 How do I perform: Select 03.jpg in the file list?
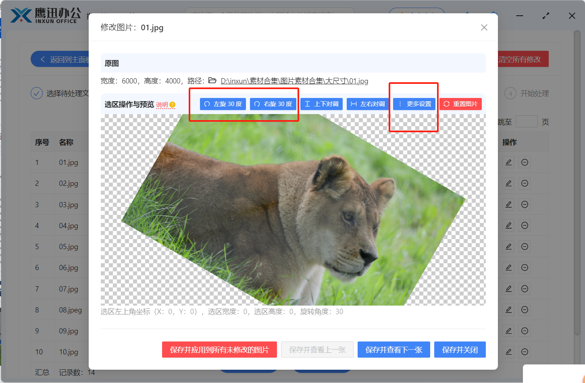coord(69,205)
